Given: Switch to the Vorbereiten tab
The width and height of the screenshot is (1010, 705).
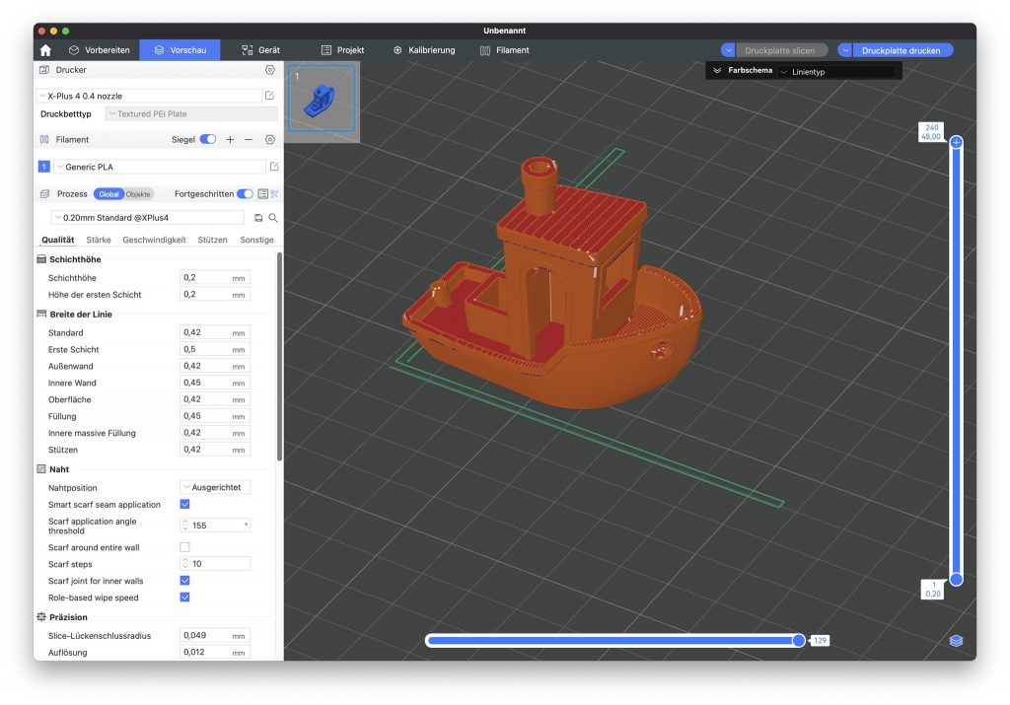Looking at the screenshot, I should [99, 50].
